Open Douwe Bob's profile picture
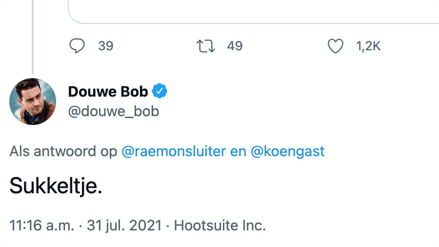439x247 pixels. point(33,102)
